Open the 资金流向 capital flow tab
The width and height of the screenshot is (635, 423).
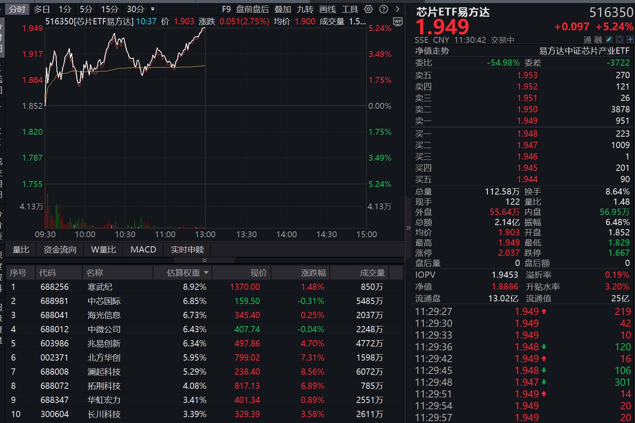(x=60, y=250)
